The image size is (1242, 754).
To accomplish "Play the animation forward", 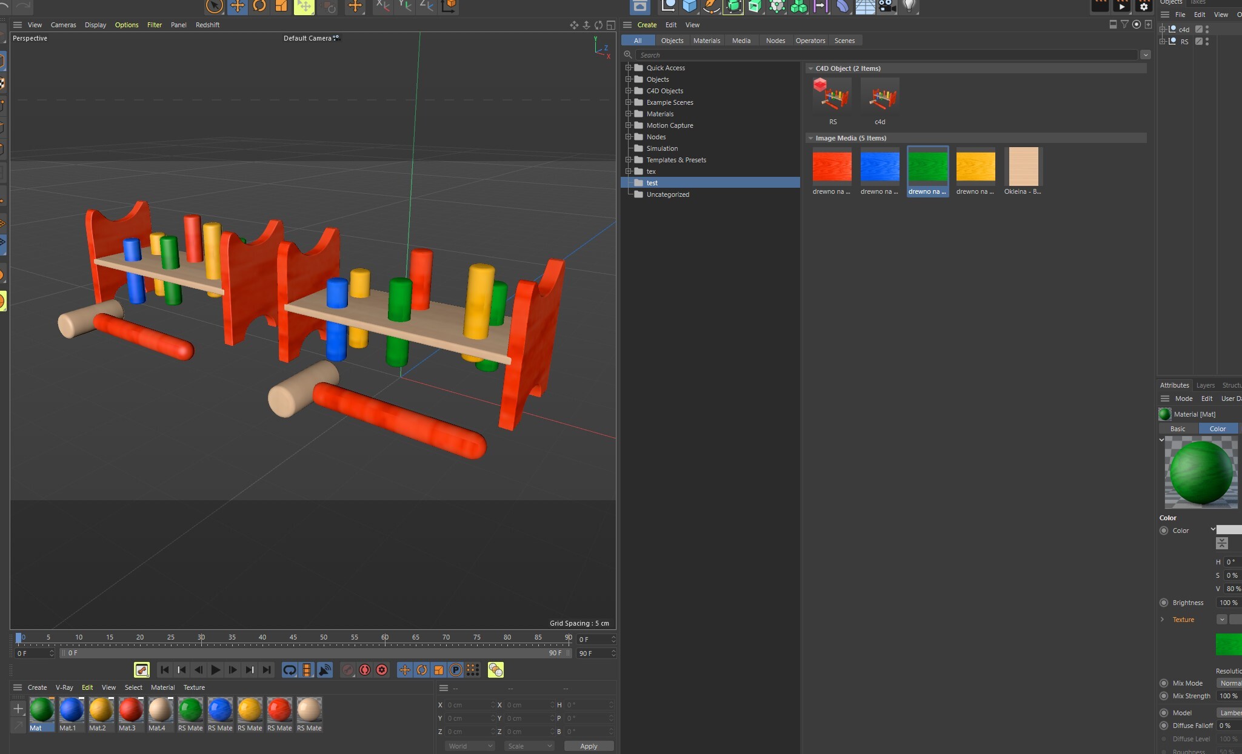I will coord(215,670).
